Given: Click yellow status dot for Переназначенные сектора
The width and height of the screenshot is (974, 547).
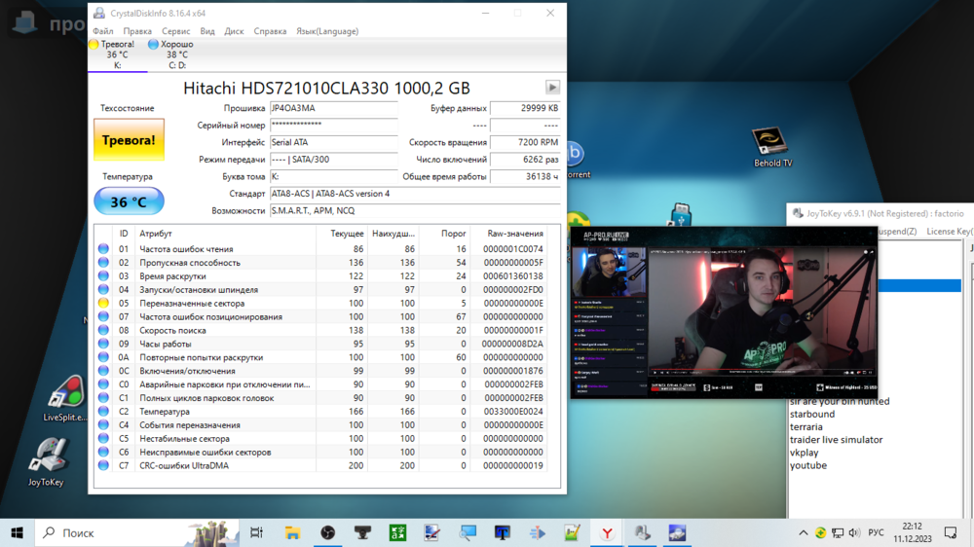Looking at the screenshot, I should (x=103, y=304).
